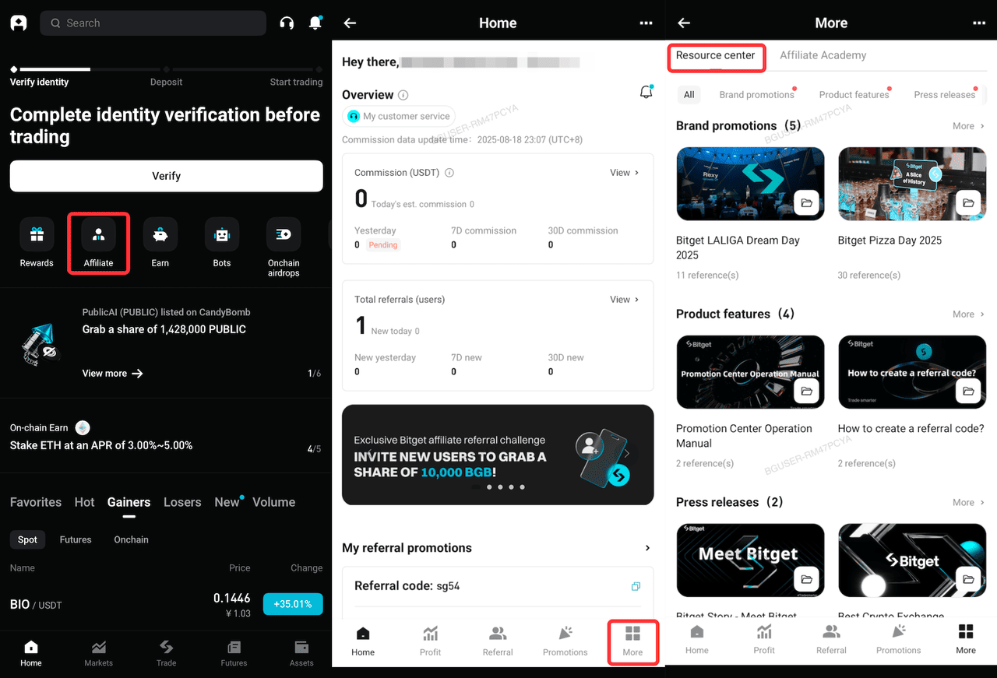Select the Losers market tab
This screenshot has height=678, width=997.
tap(182, 502)
